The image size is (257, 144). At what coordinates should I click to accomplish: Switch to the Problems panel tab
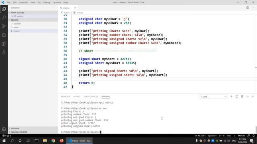[65, 96]
